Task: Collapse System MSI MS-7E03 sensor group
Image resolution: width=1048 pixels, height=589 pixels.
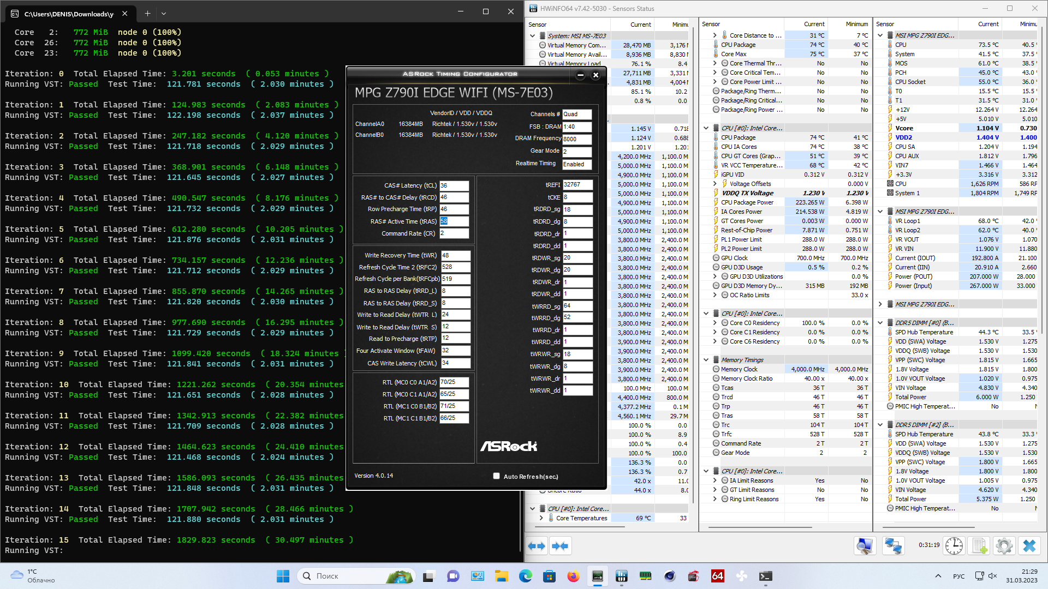Action: click(533, 36)
